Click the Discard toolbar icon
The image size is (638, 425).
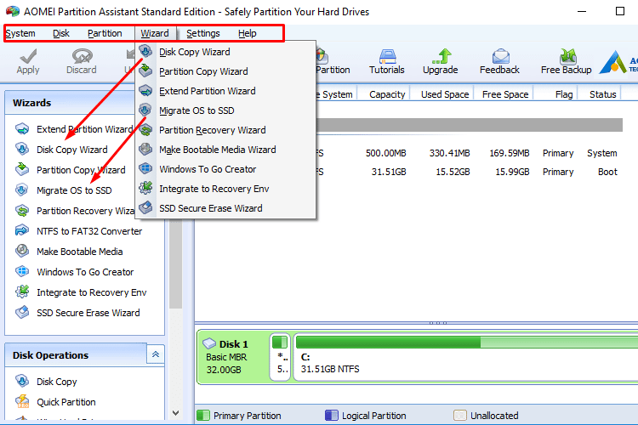coord(82,56)
